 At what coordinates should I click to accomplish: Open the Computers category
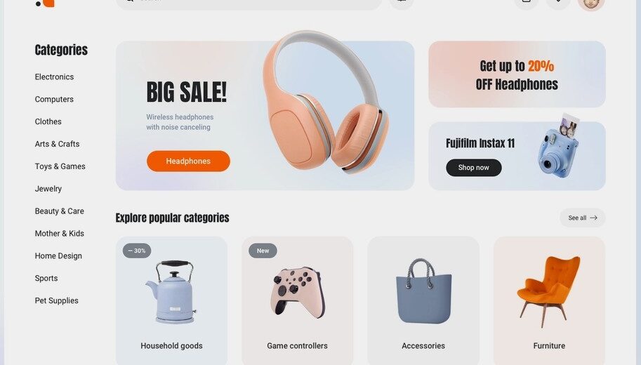click(x=54, y=100)
